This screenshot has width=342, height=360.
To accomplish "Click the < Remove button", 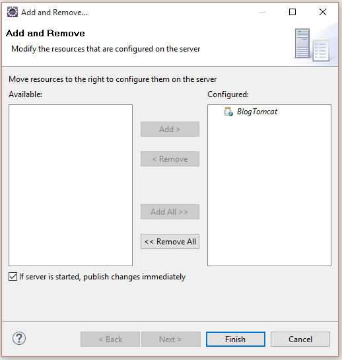I will coord(170,159).
